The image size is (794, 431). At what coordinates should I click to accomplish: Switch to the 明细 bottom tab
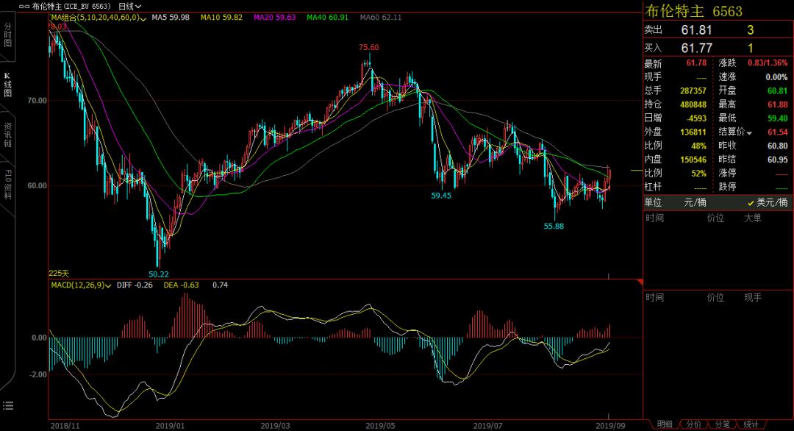coord(665,424)
